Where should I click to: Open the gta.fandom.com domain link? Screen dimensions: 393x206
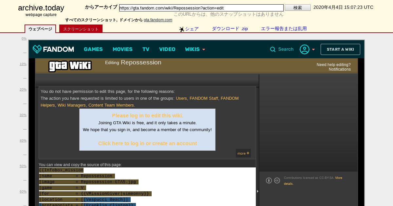[158, 20]
